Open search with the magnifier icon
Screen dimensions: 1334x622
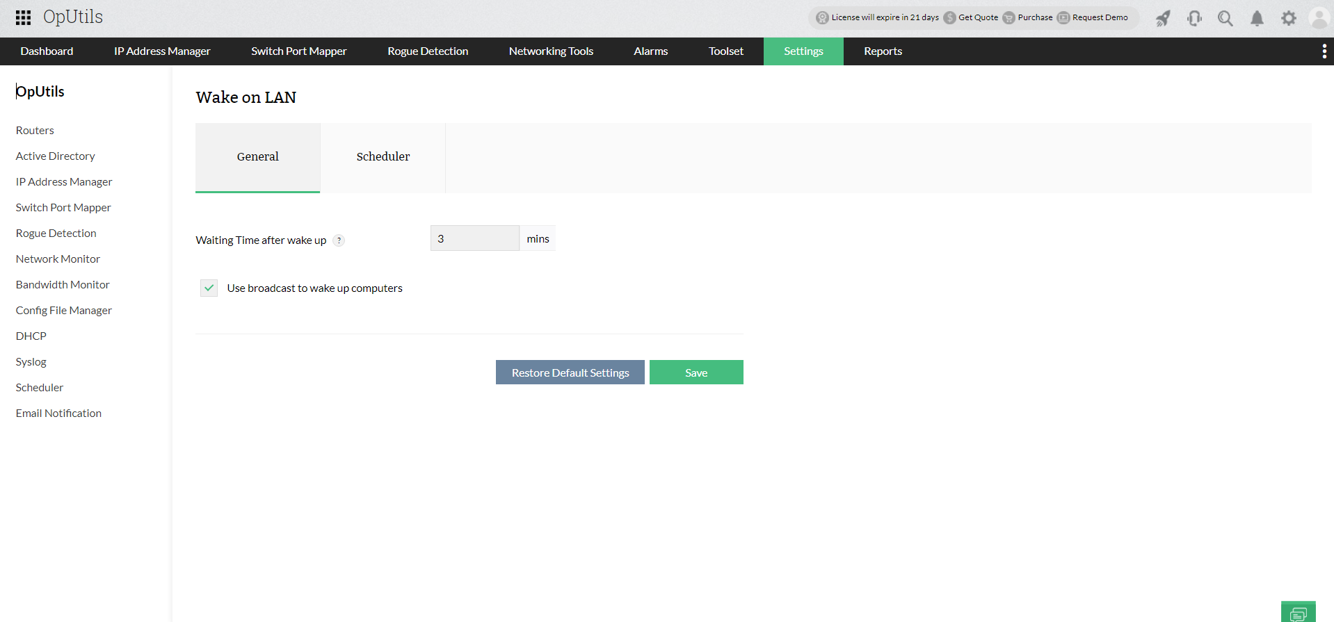pyautogui.click(x=1225, y=18)
